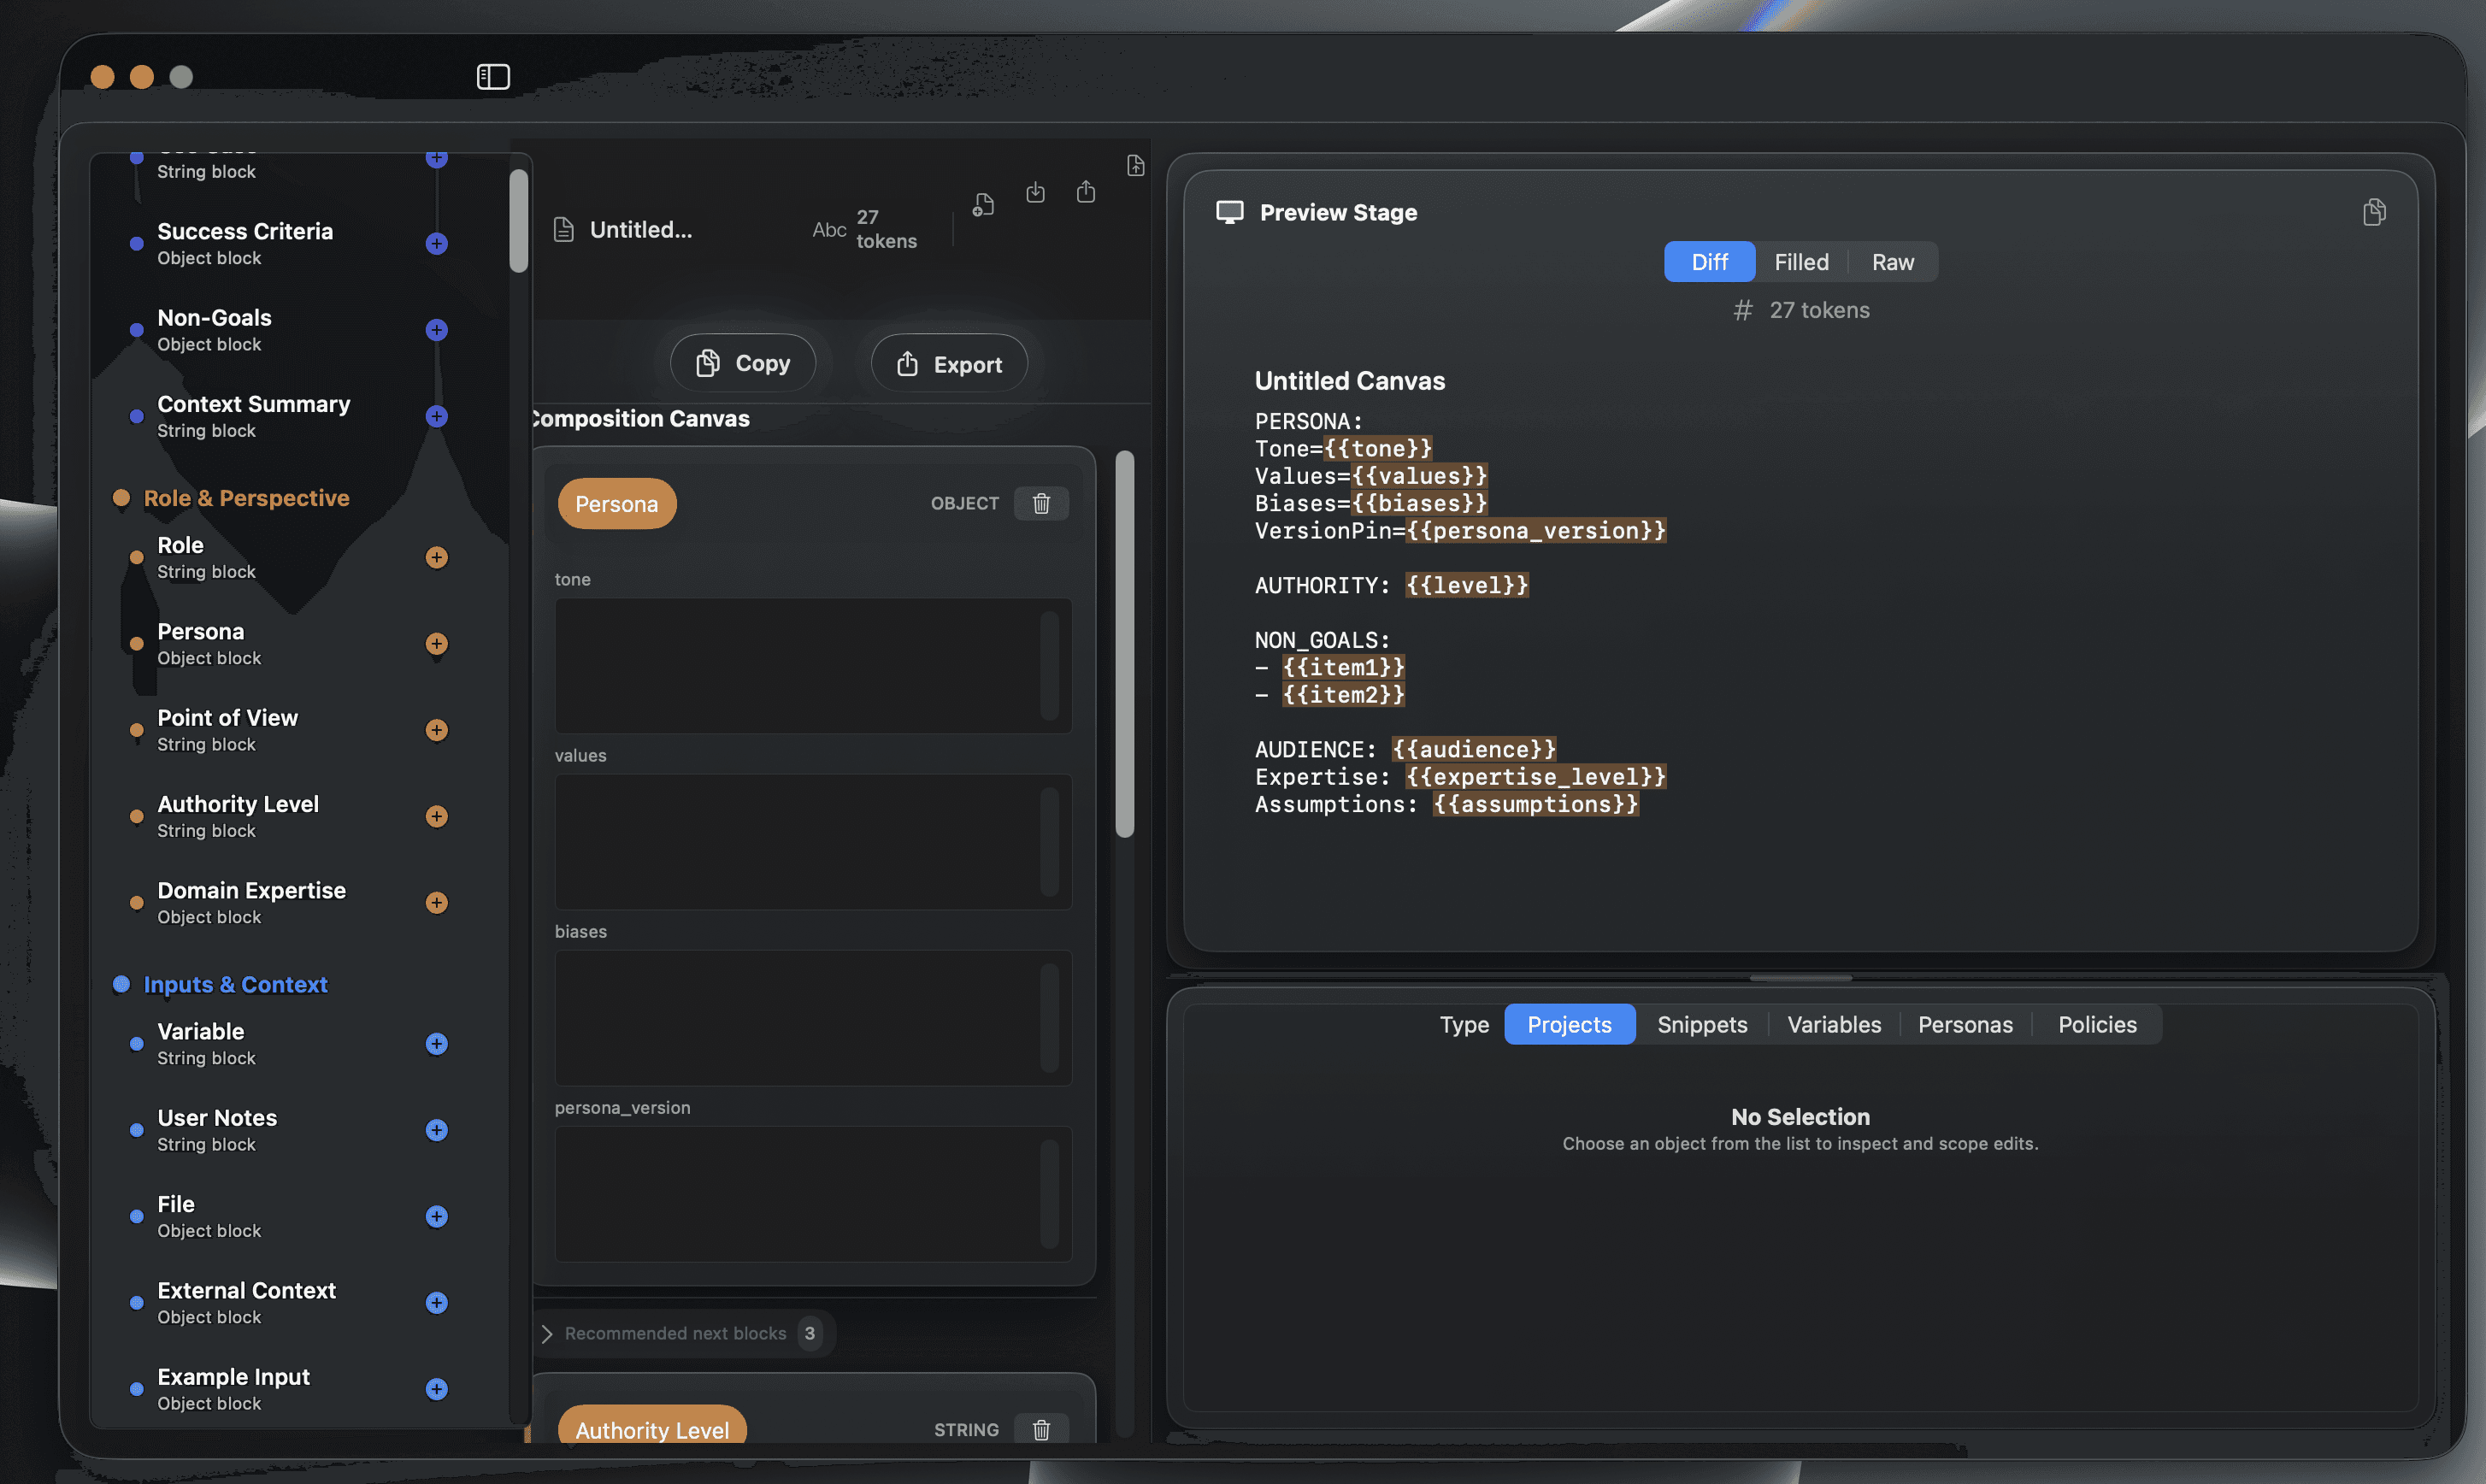
Task: Delete the Persona block with trash icon
Action: 1041,503
